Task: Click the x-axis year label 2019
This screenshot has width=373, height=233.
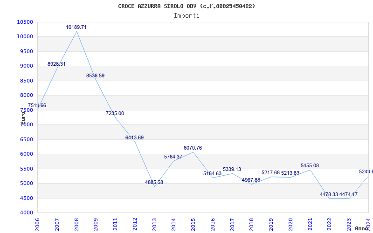Action: pos(271,224)
